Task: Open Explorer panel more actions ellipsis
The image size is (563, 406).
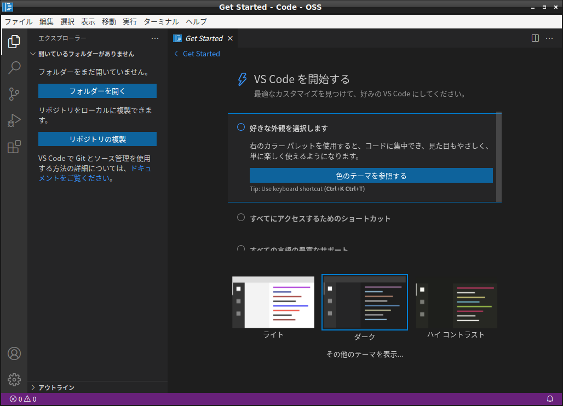Action: 155,38
